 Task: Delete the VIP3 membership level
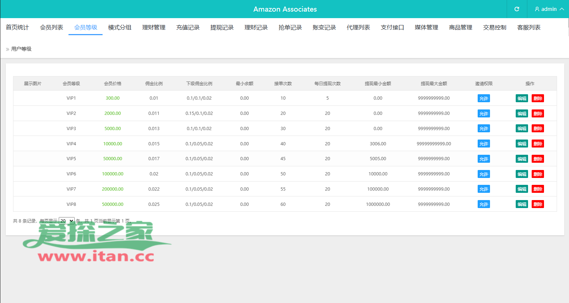coord(538,129)
